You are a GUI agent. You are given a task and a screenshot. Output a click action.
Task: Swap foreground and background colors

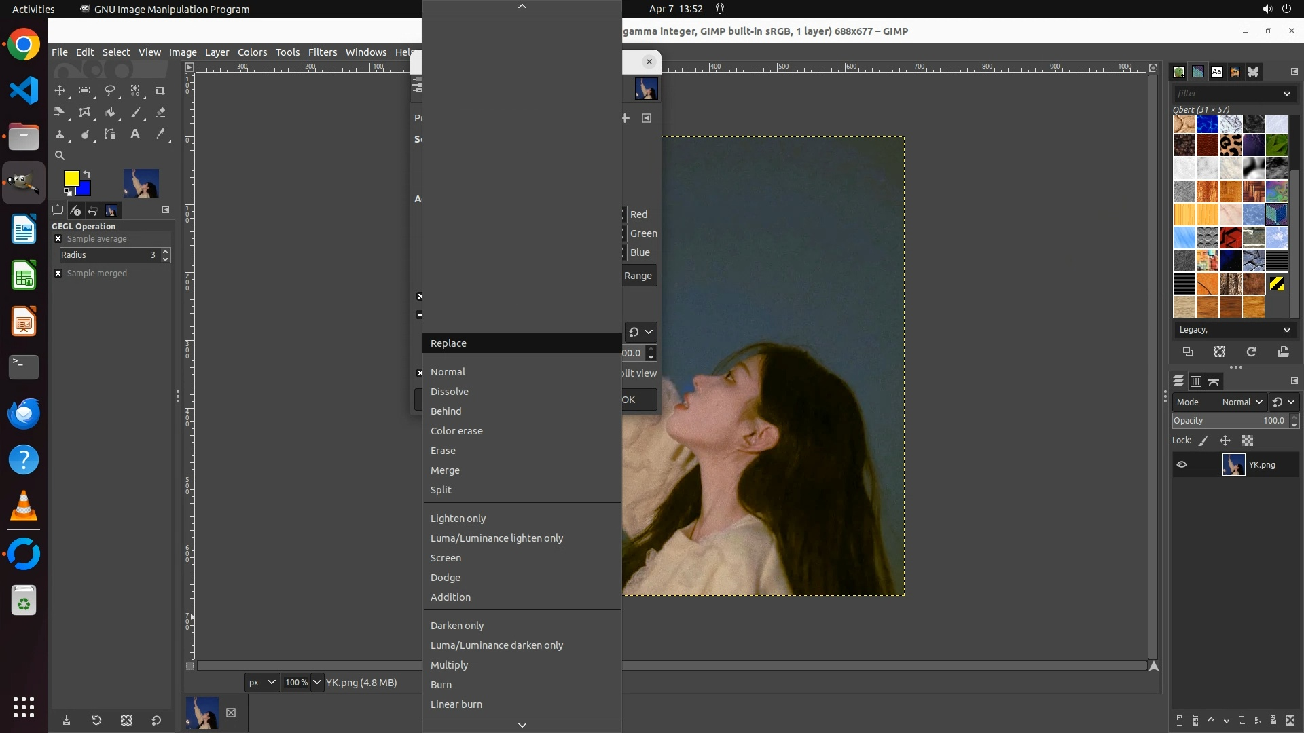pyautogui.click(x=86, y=174)
